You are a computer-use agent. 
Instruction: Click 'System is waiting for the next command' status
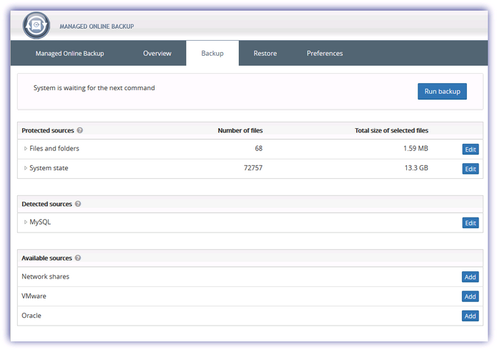click(x=94, y=88)
